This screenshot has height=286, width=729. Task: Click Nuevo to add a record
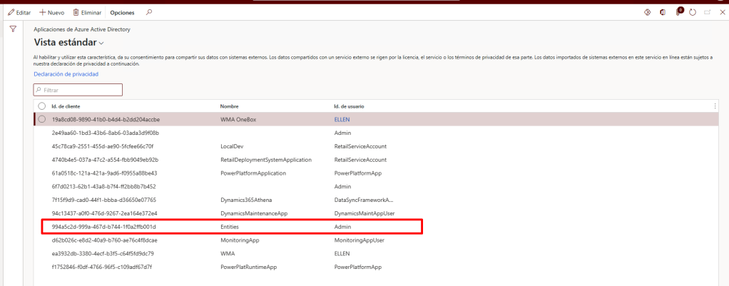point(53,12)
